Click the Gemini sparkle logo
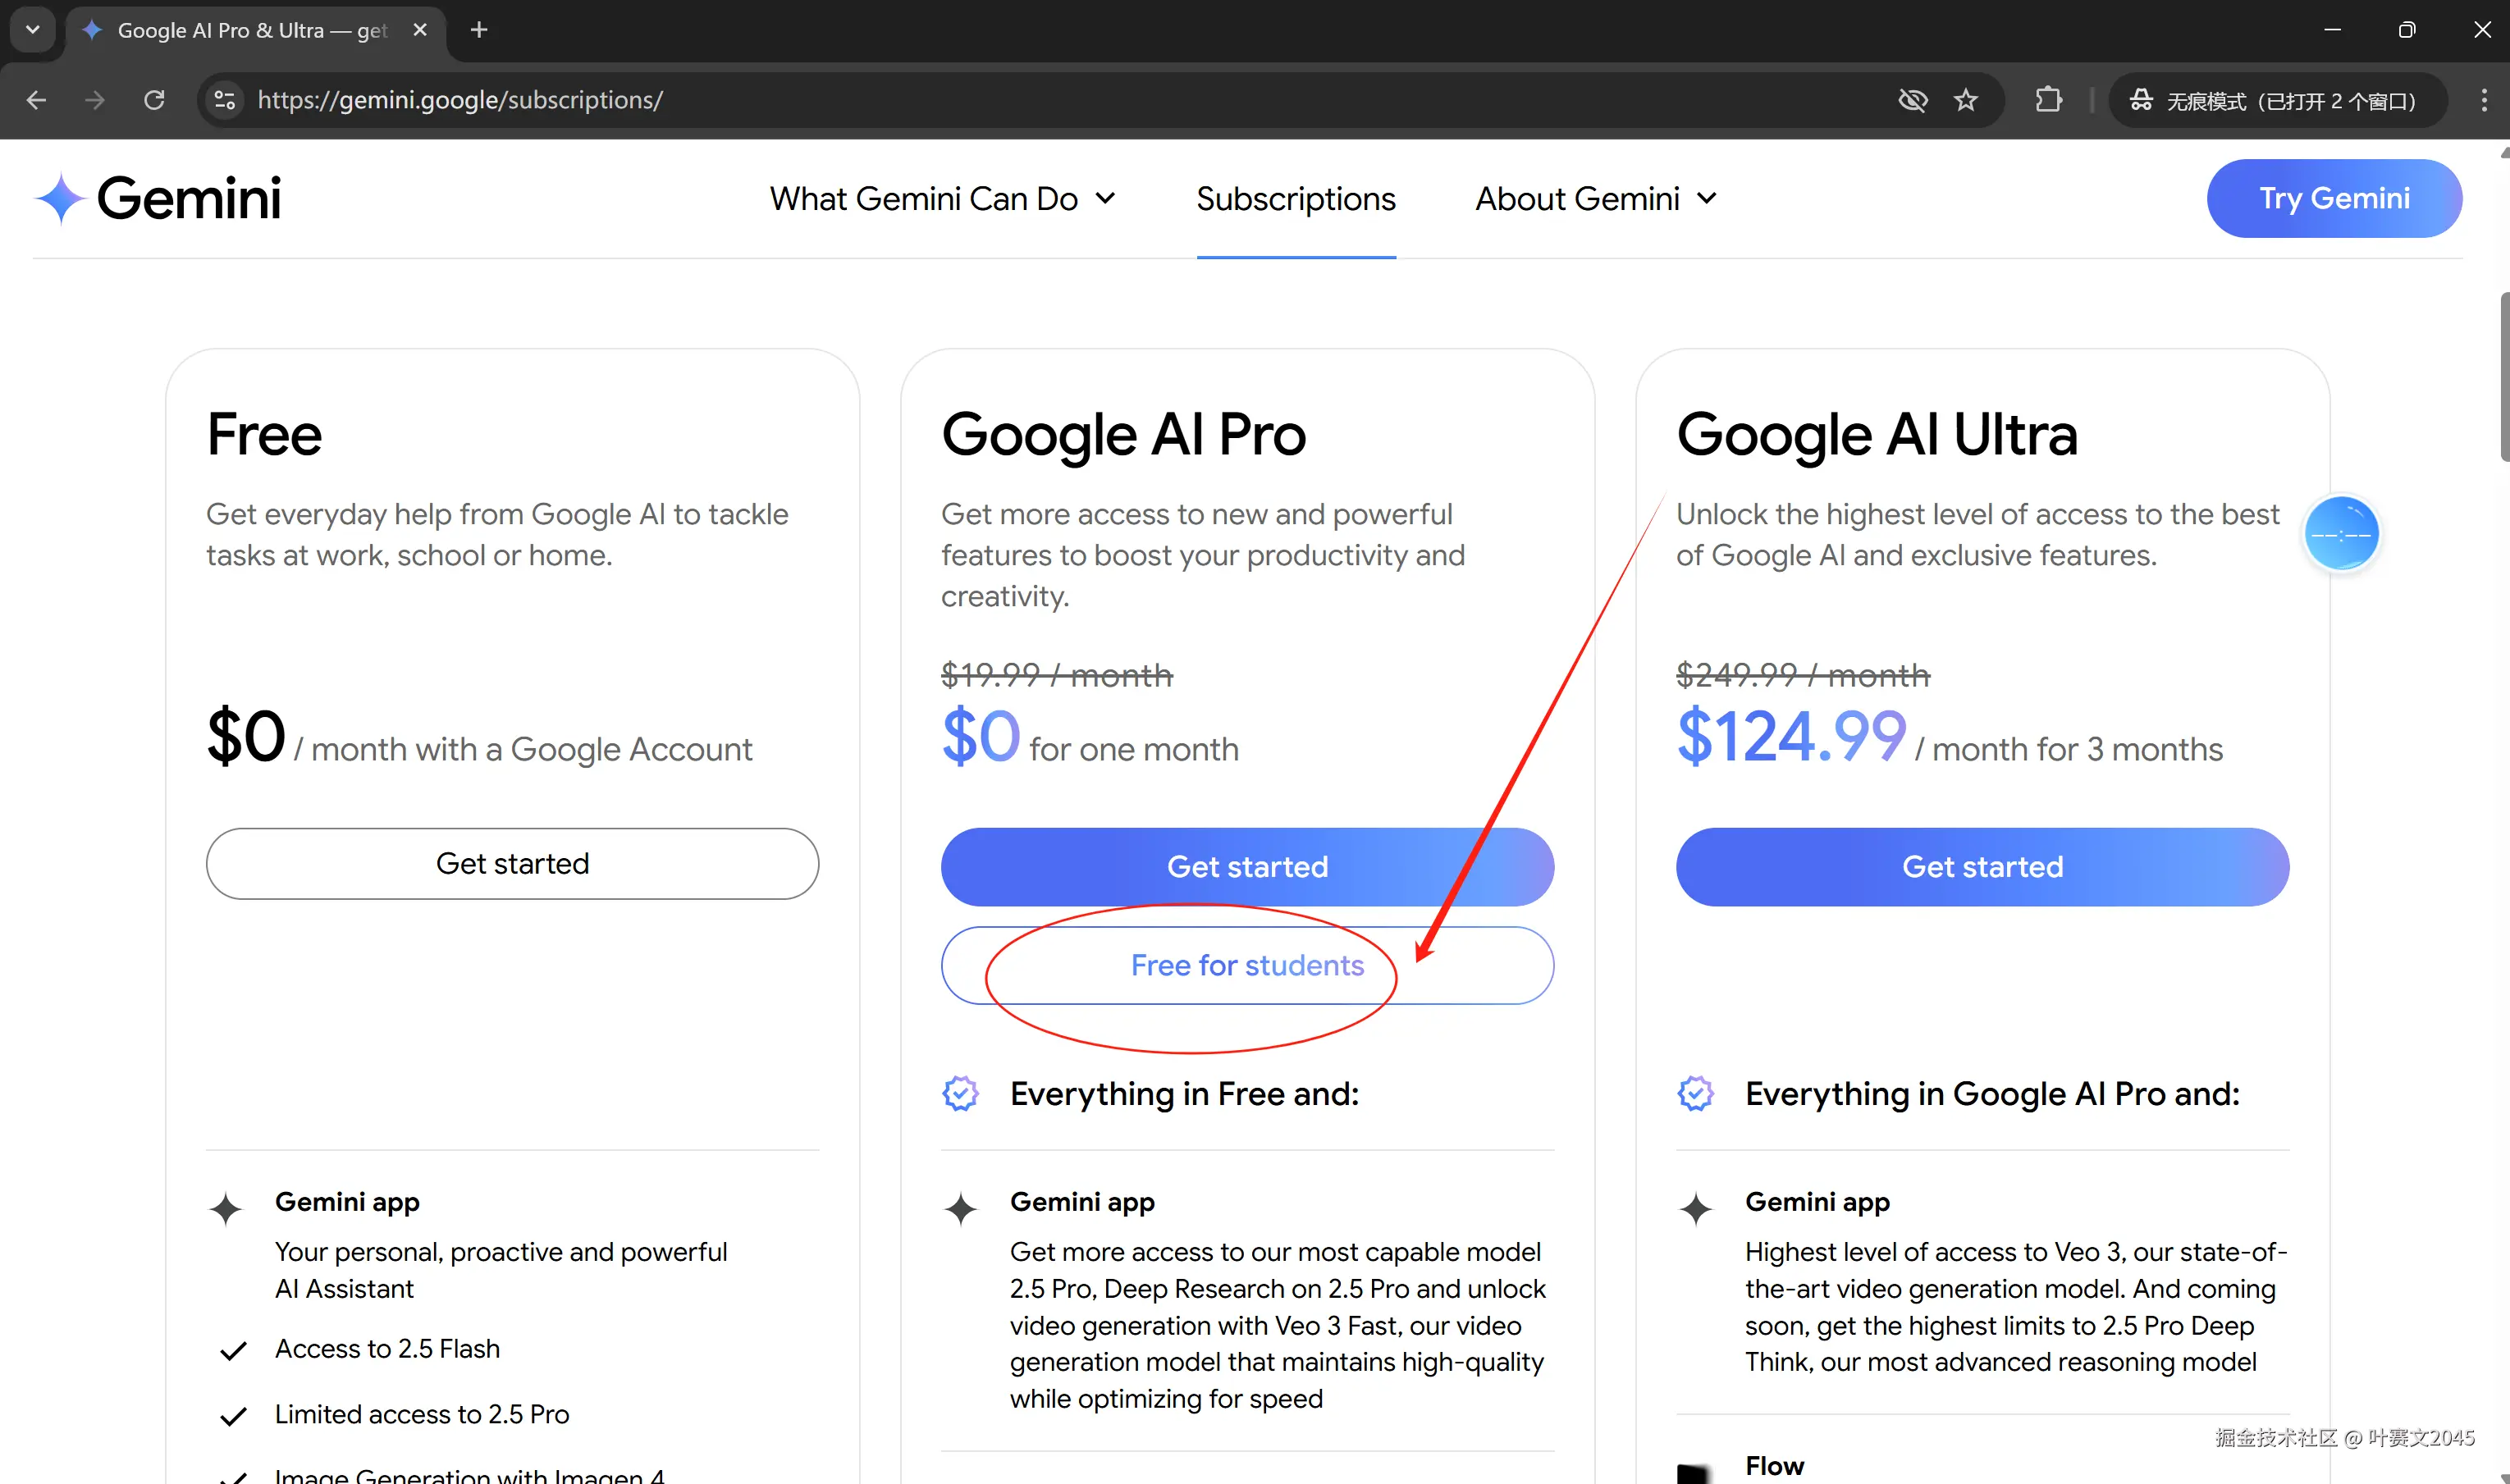This screenshot has width=2510, height=1484. tap(61, 198)
